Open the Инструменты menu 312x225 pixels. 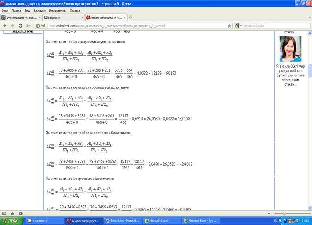58,10
